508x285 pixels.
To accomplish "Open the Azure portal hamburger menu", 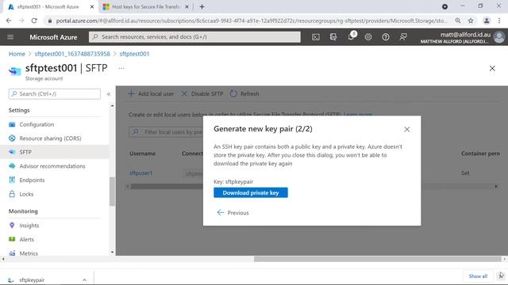I will (10, 37).
